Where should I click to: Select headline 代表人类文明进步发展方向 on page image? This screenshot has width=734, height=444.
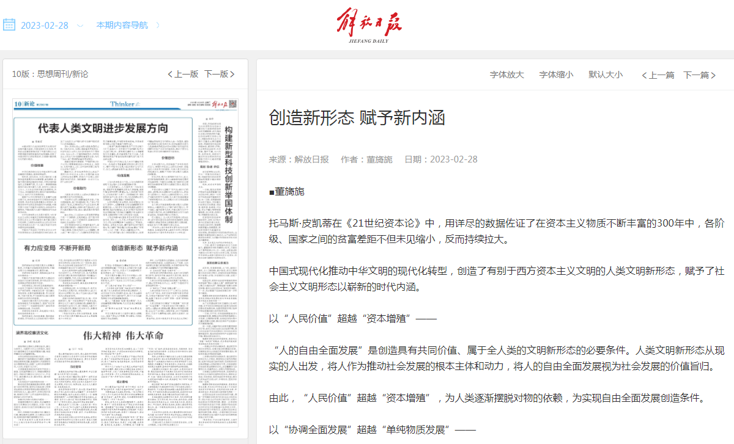point(103,129)
